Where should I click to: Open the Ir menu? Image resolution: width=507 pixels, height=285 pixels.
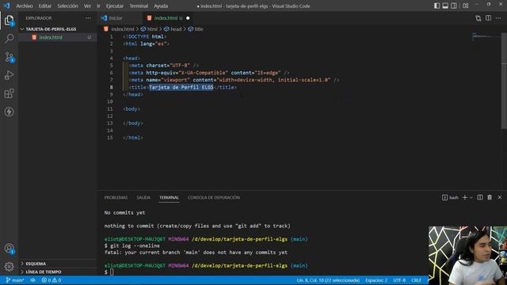98,6
